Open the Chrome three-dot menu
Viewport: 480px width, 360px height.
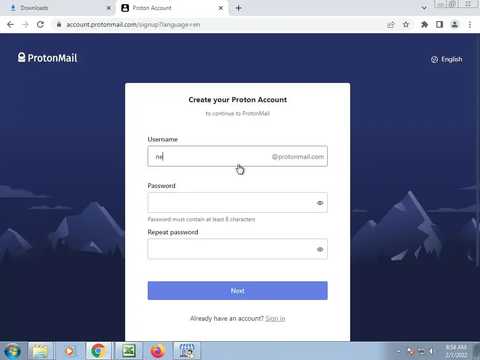(x=470, y=24)
